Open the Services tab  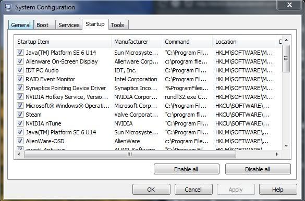pos(69,25)
